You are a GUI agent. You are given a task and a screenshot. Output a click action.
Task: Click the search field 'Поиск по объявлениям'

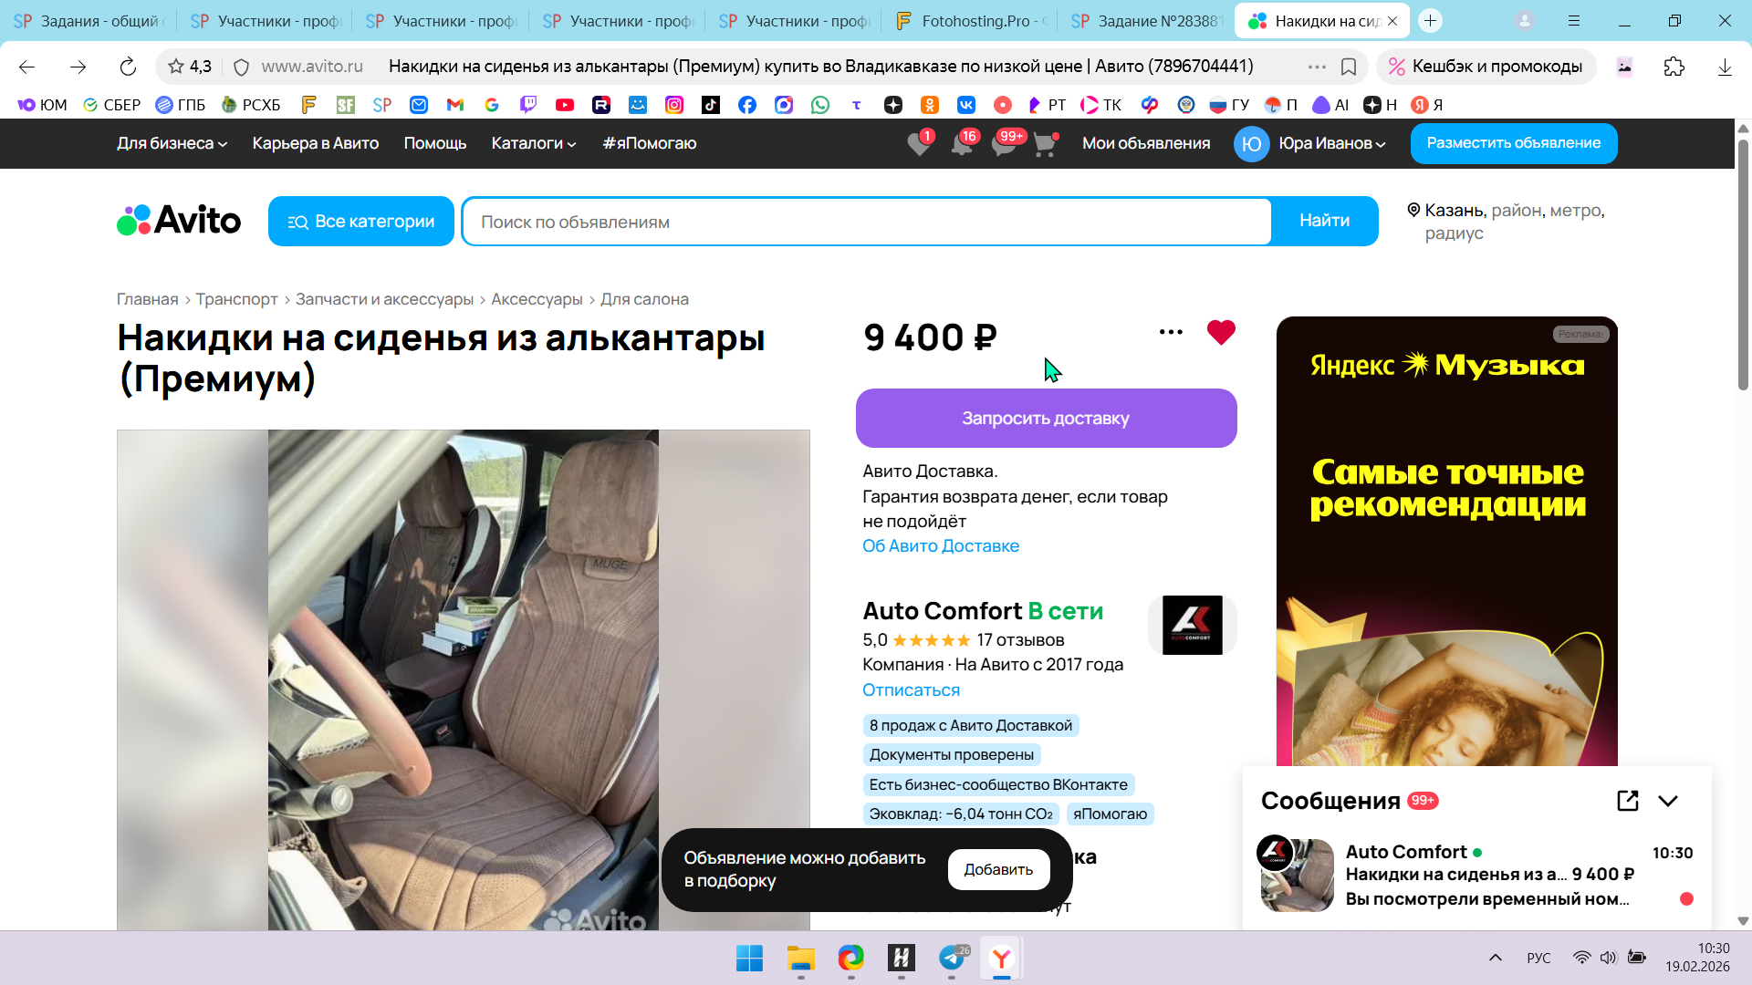pyautogui.click(x=867, y=222)
